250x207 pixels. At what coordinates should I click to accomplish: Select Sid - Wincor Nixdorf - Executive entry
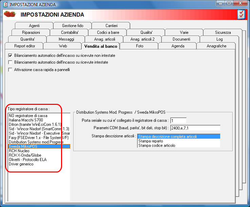tap(39, 133)
